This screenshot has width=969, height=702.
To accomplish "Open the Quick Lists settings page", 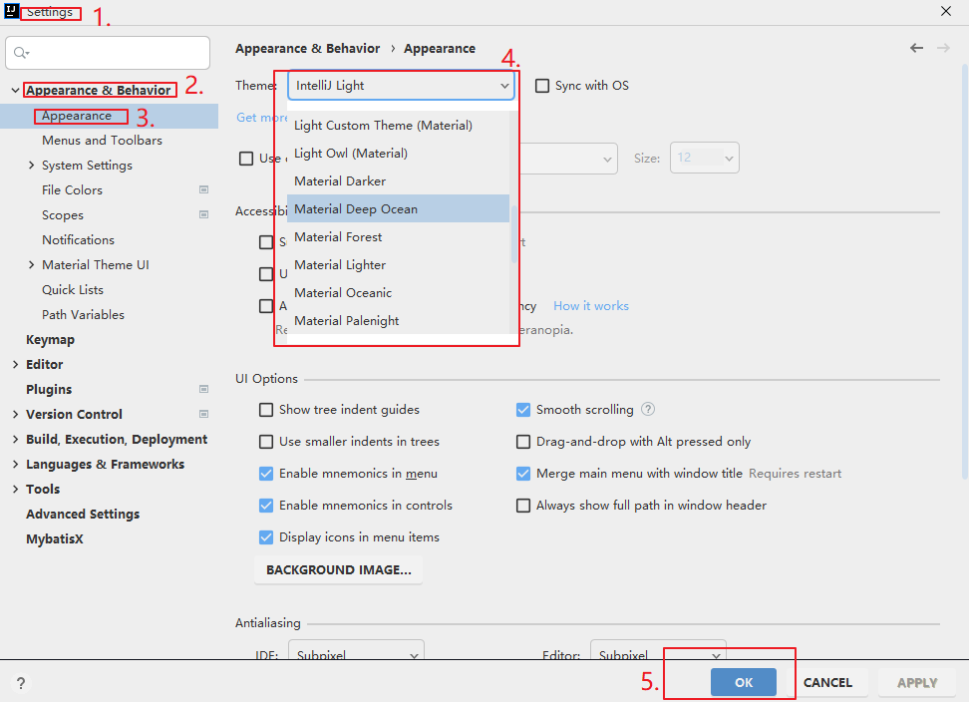I will [x=73, y=290].
